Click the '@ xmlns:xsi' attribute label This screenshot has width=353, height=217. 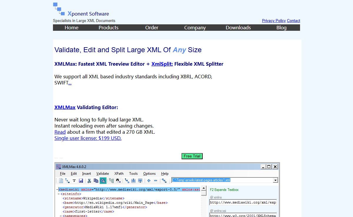(x=218, y=211)
